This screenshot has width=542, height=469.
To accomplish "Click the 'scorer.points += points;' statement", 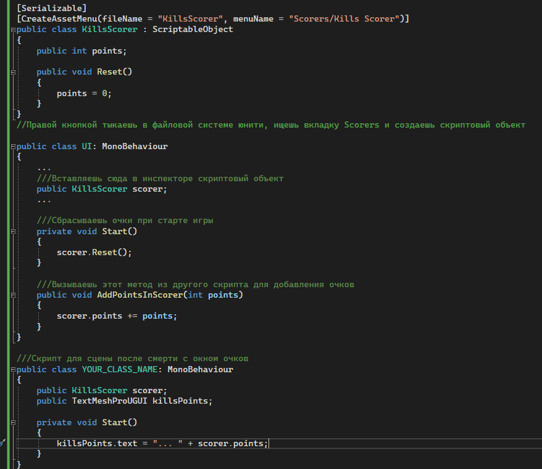I will point(117,316).
